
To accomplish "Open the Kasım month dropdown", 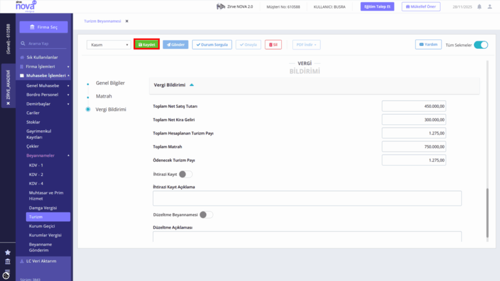I will pos(109,44).
